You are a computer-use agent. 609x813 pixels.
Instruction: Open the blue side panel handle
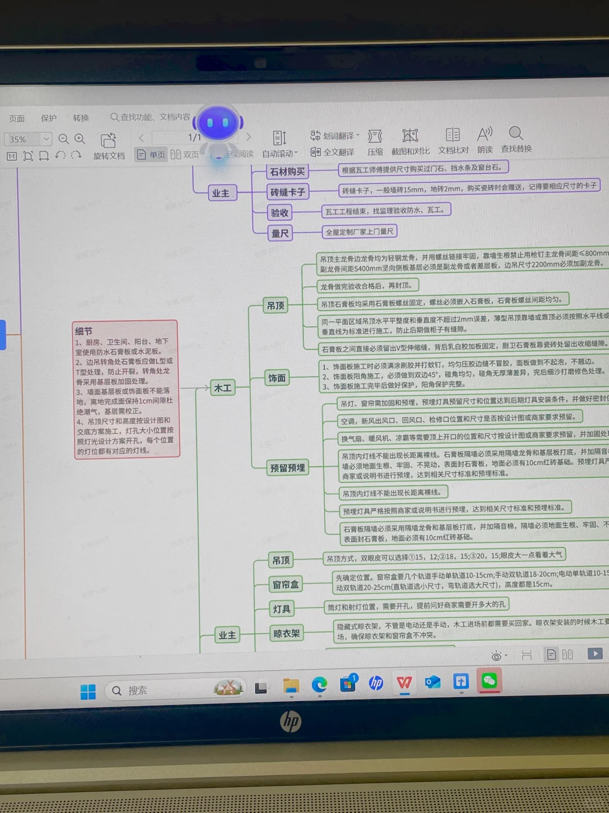click(2, 335)
